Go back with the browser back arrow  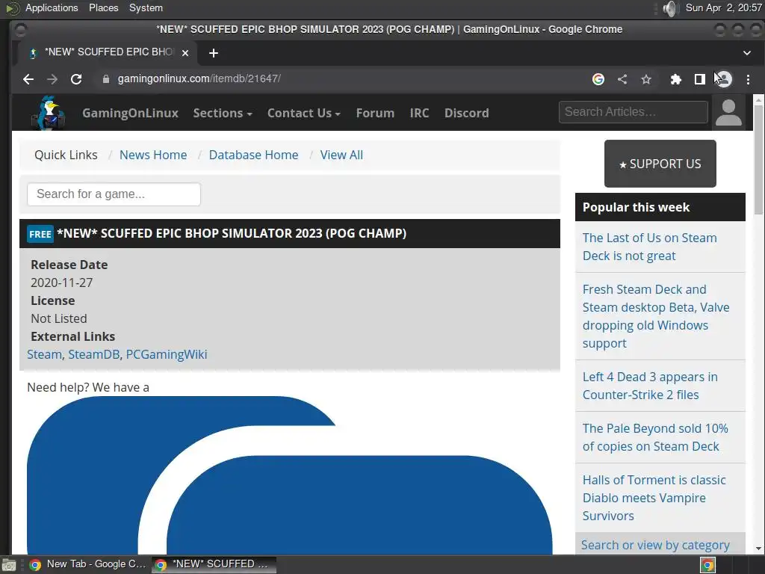point(28,79)
